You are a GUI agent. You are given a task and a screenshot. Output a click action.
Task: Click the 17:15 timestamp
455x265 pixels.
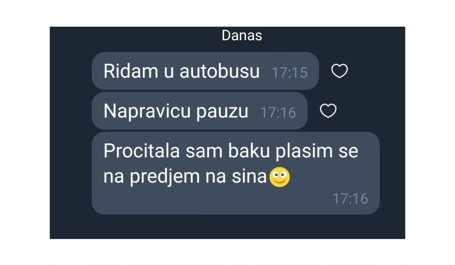click(289, 73)
